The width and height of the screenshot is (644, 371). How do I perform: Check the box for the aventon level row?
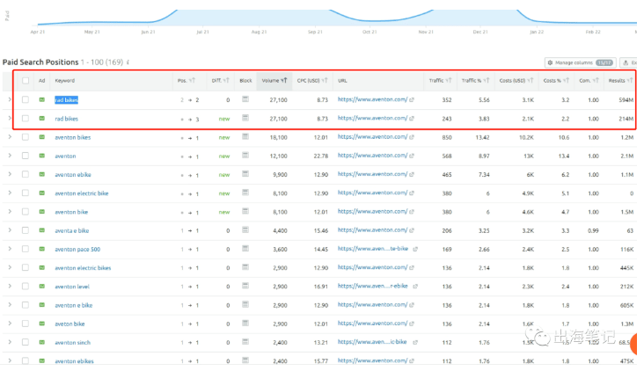click(x=26, y=287)
